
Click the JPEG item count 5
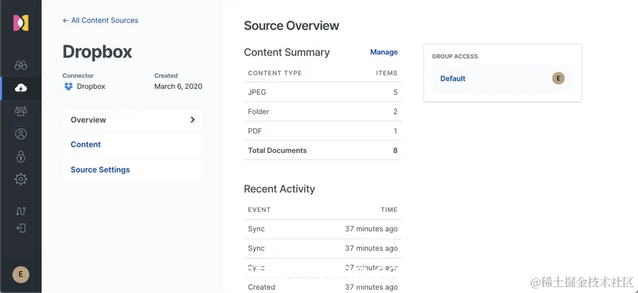[x=395, y=92]
